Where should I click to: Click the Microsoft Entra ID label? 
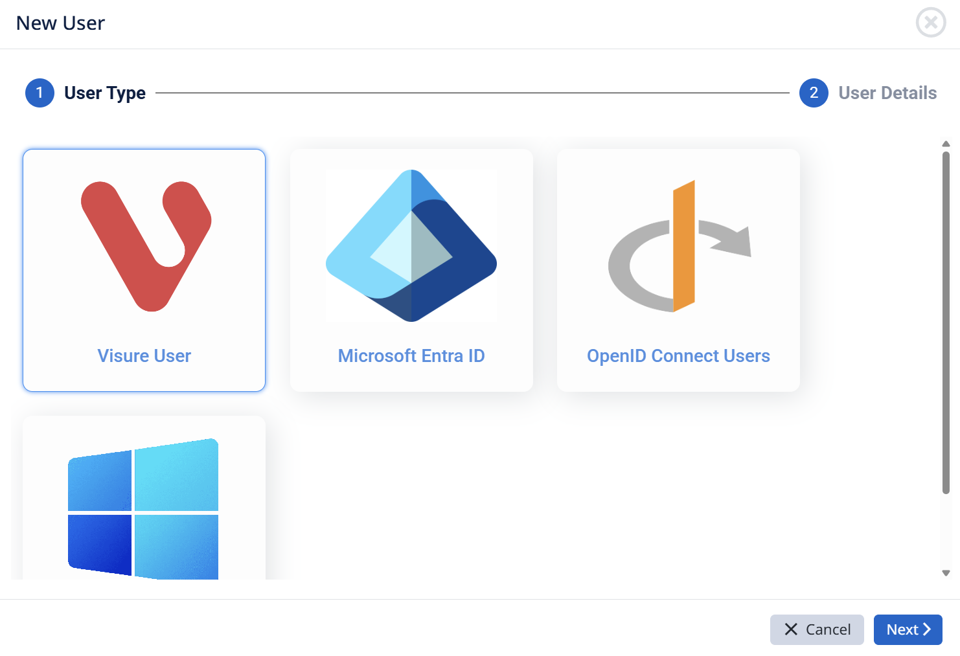(x=411, y=356)
